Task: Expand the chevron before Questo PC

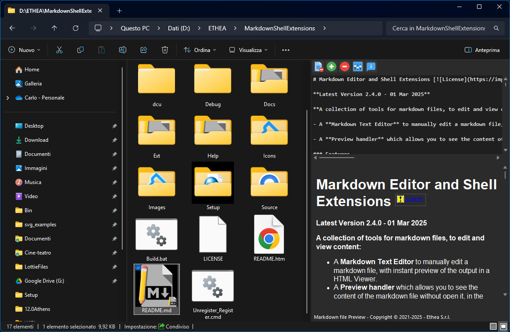Action: coord(111,28)
